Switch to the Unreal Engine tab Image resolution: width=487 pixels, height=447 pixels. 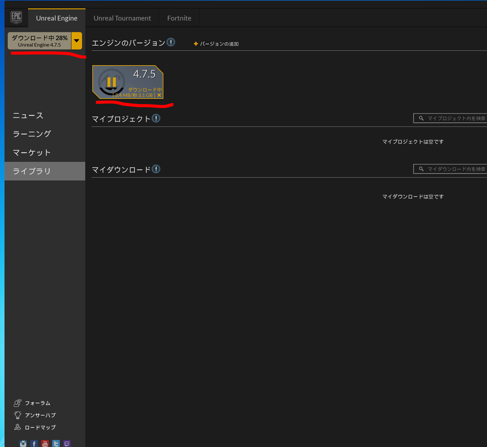pos(56,18)
